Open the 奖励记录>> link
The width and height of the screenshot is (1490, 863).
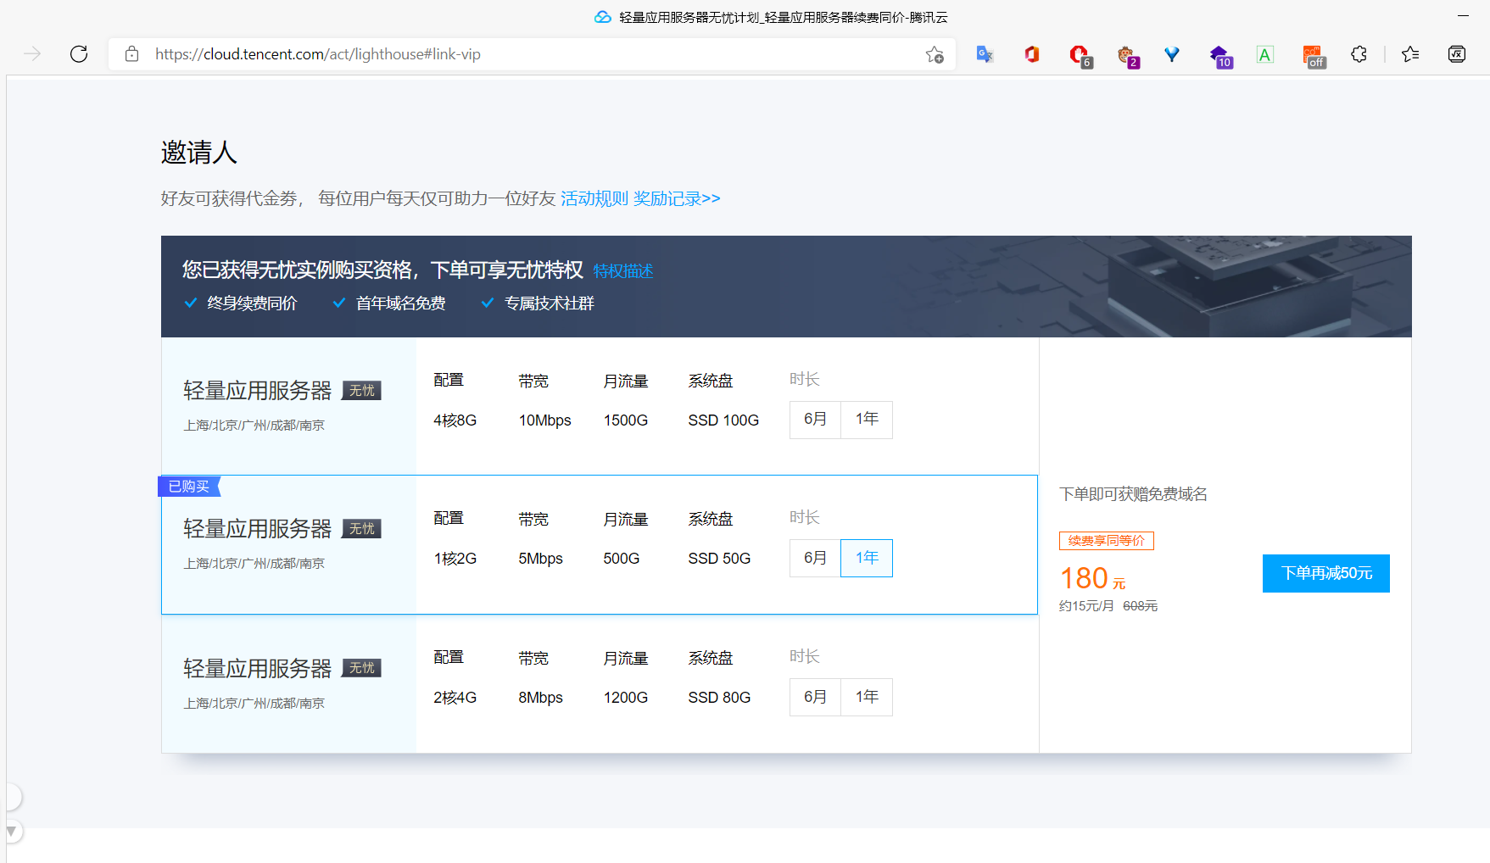tap(677, 198)
